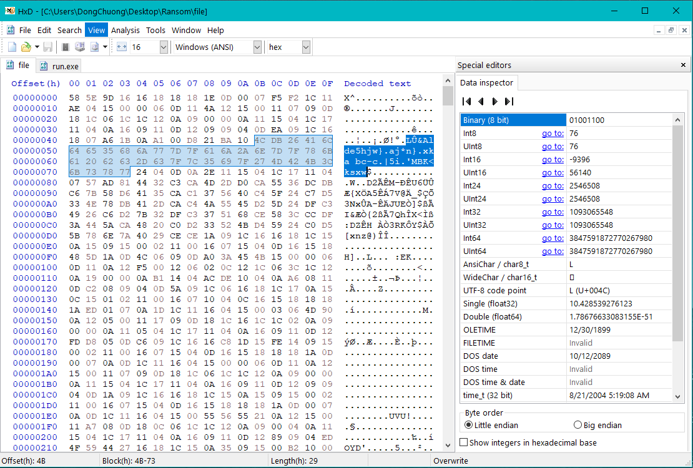Viewport: 693px width, 468px height.
Task: Click the hex view vertical scrollbar thumb
Action: pyautogui.click(x=448, y=95)
